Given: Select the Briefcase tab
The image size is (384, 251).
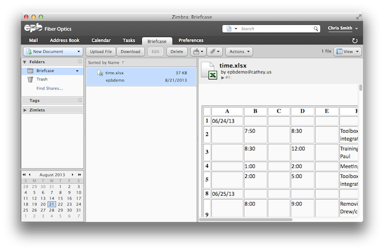Looking at the screenshot, I should (x=157, y=41).
